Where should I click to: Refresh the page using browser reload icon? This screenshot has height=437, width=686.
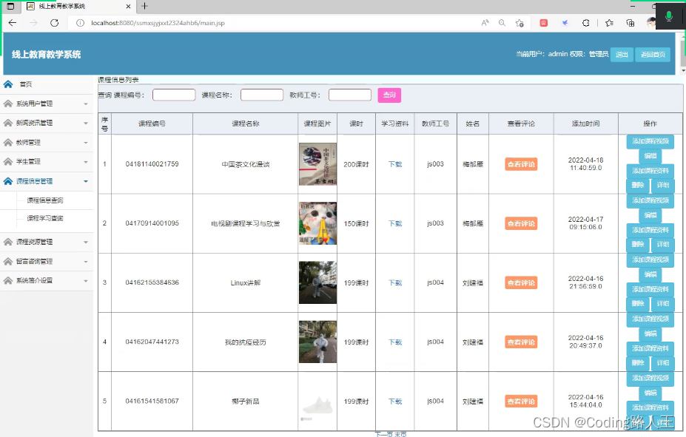(54, 23)
